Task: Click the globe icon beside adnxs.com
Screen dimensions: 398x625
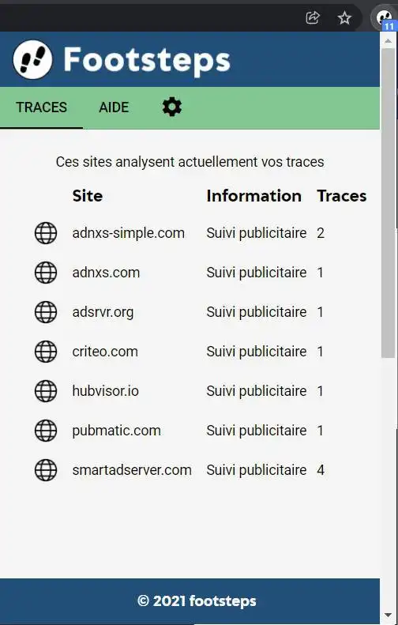Action: pyautogui.click(x=46, y=273)
